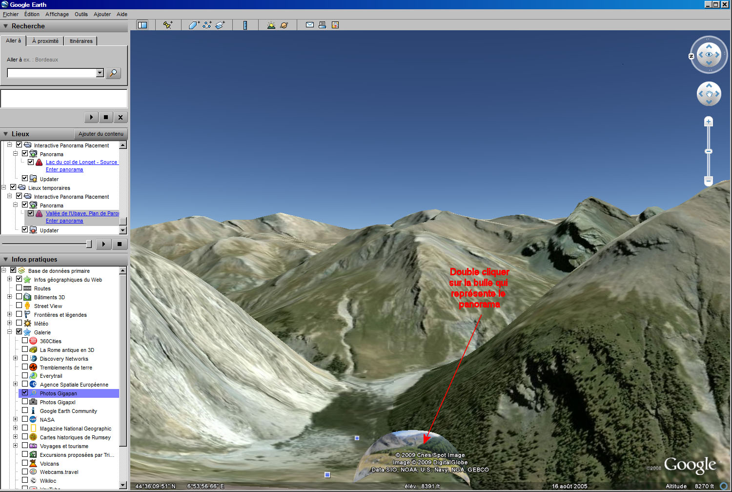
Task: Collapse the Lieux panel
Action: [x=6, y=134]
